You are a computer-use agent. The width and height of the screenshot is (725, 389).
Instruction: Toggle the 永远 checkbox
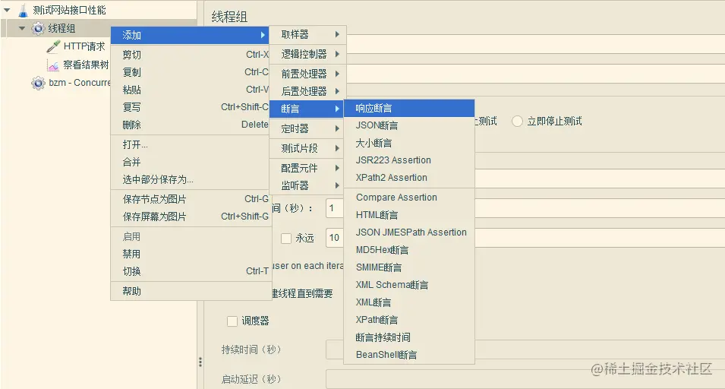(x=286, y=239)
